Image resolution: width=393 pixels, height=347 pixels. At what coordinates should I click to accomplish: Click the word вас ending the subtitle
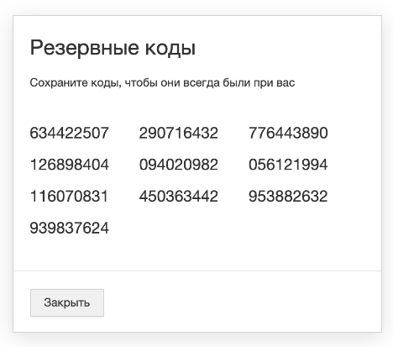(286, 83)
